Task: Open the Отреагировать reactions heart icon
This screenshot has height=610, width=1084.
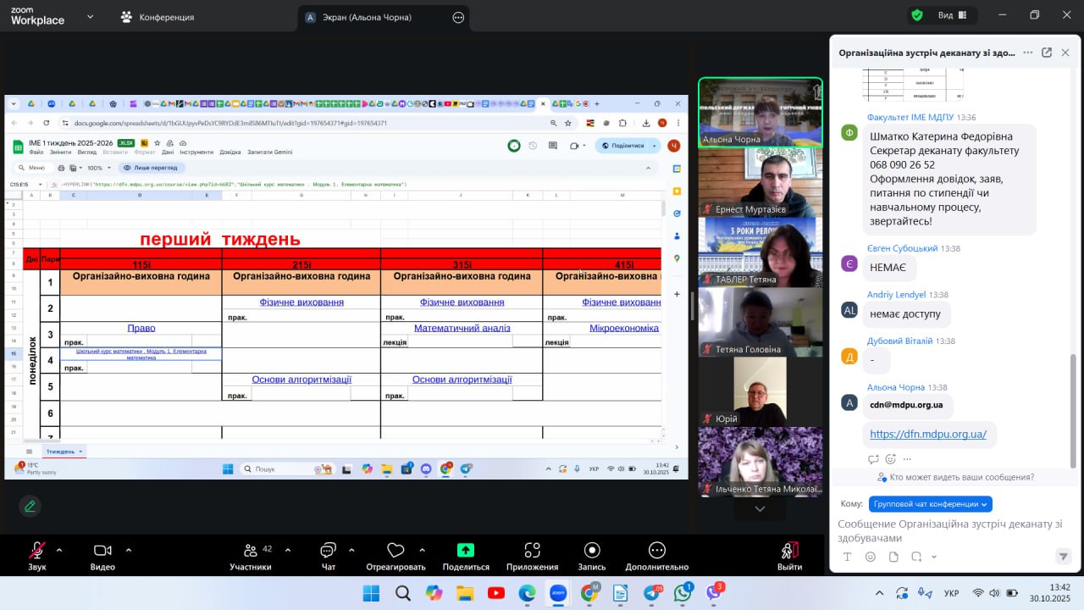Action: coord(395,552)
